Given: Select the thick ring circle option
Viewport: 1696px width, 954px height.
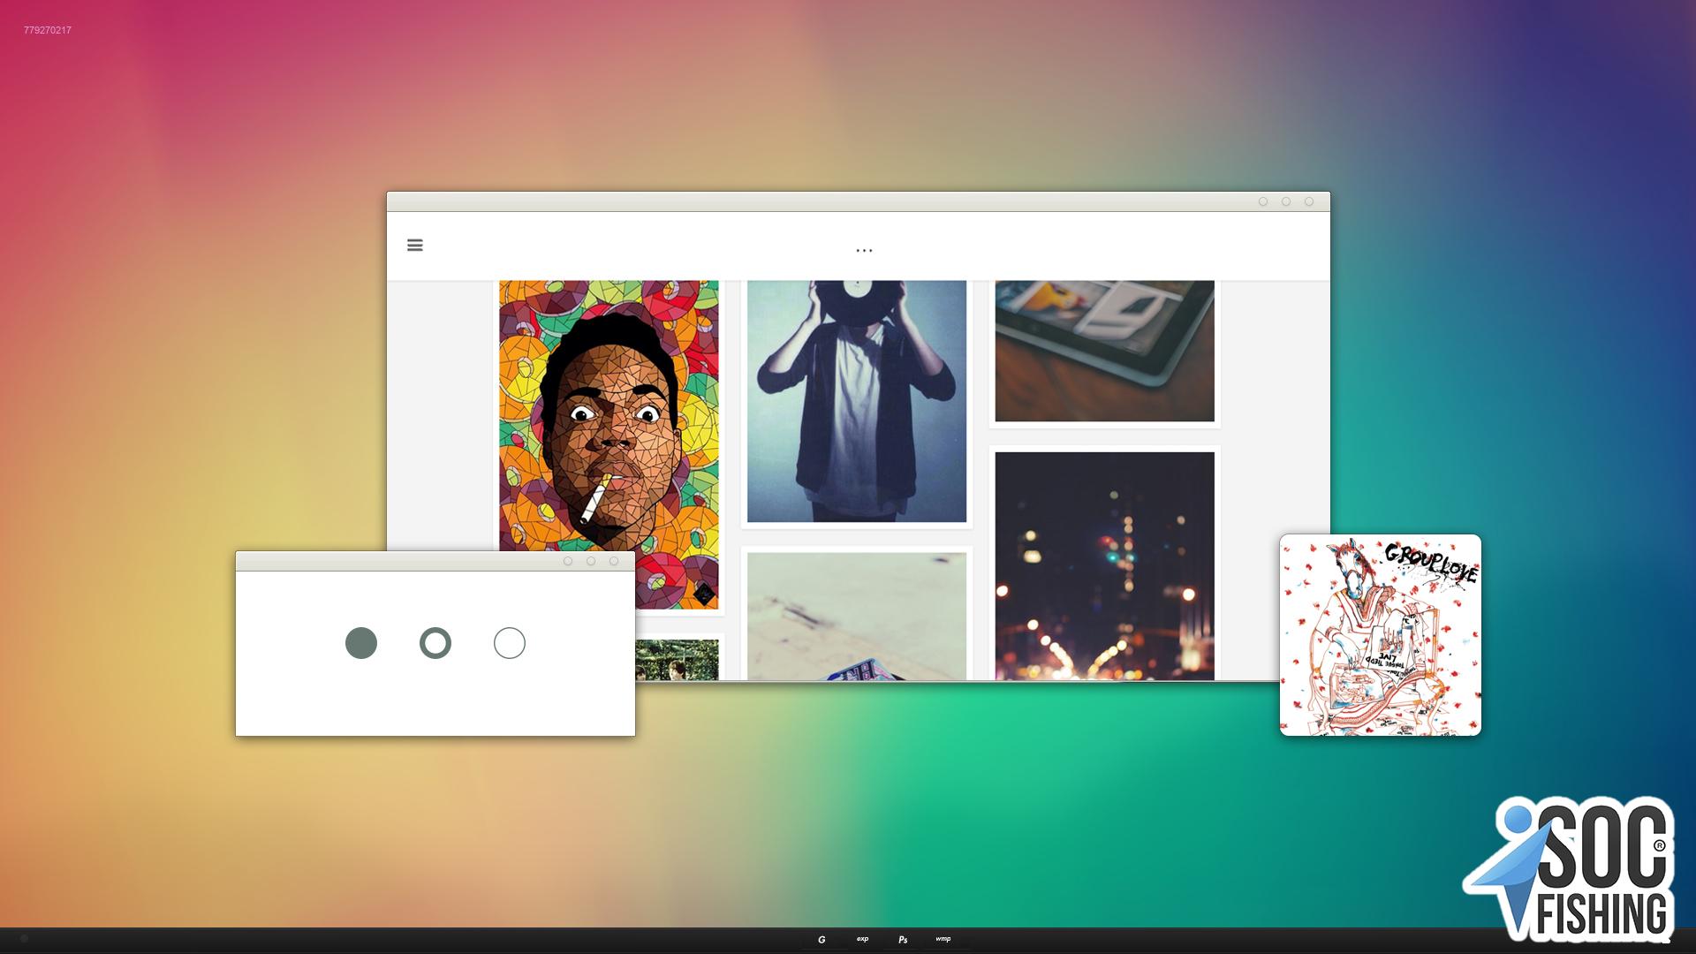Looking at the screenshot, I should 435,643.
